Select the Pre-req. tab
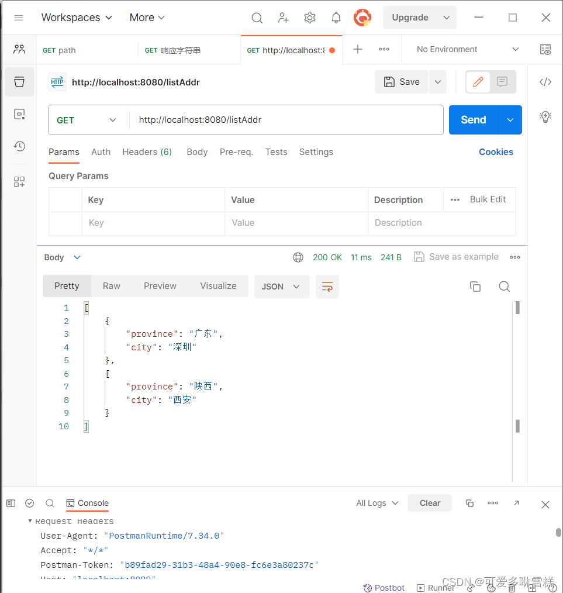This screenshot has width=563, height=593. [236, 152]
